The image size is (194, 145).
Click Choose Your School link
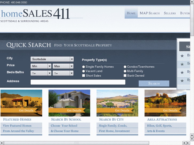click(64, 126)
